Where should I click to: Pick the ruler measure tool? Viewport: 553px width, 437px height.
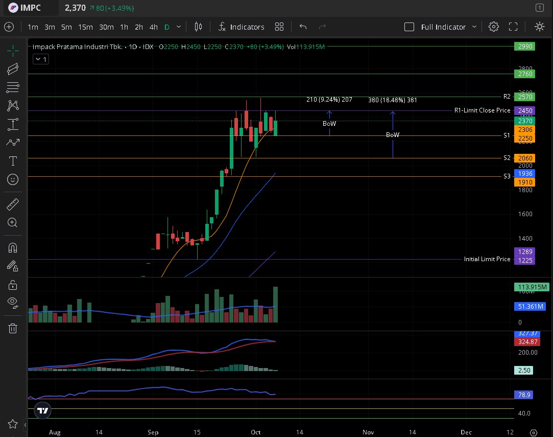(x=13, y=205)
